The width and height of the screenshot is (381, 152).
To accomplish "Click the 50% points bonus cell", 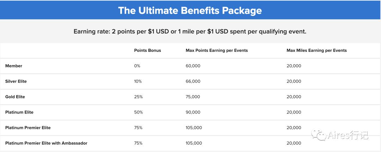I will (x=138, y=112).
